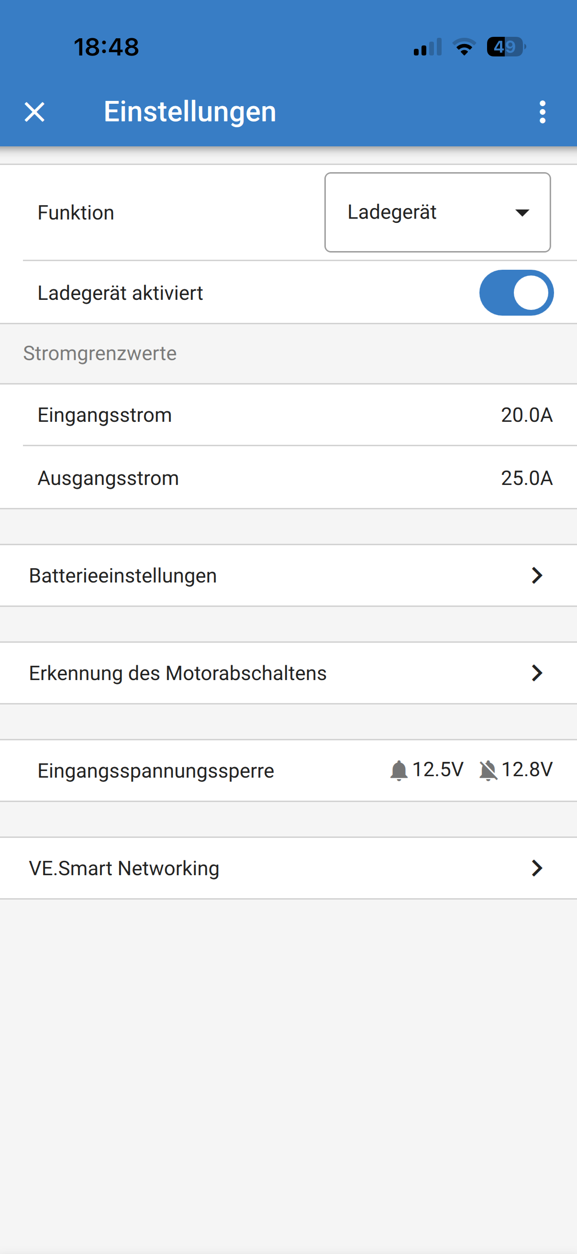
Task: Click the Funktion dropdown arrow
Action: coord(522,213)
